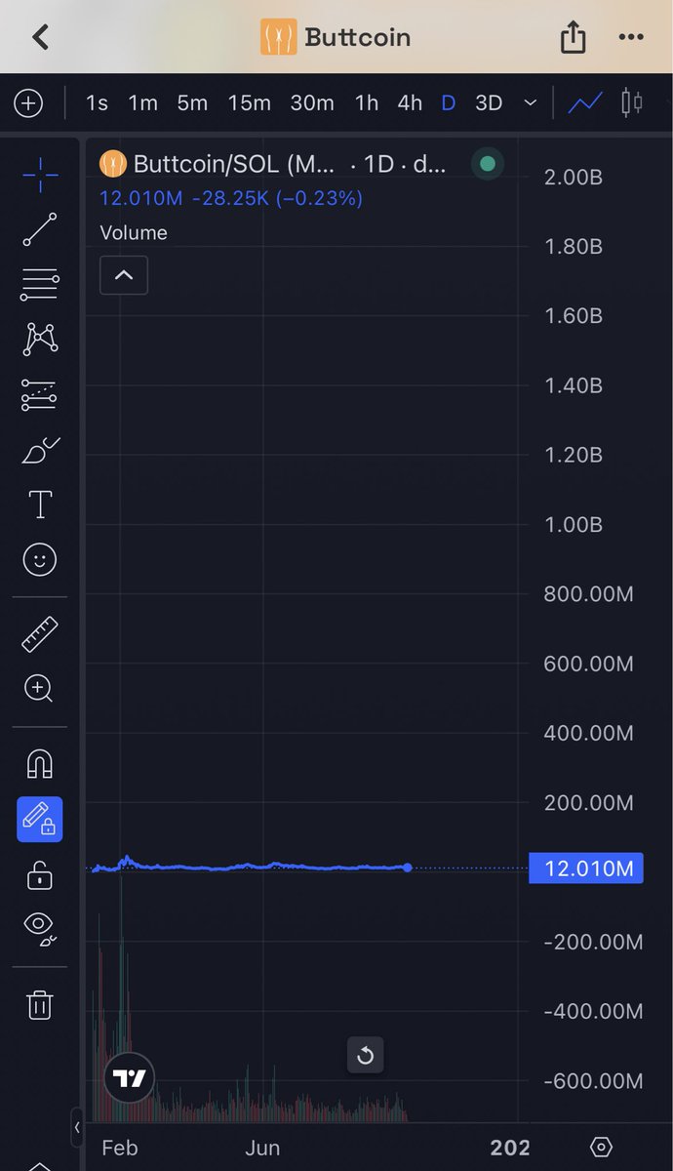Go back using the header arrow
The image size is (673, 1171).
pyautogui.click(x=40, y=37)
